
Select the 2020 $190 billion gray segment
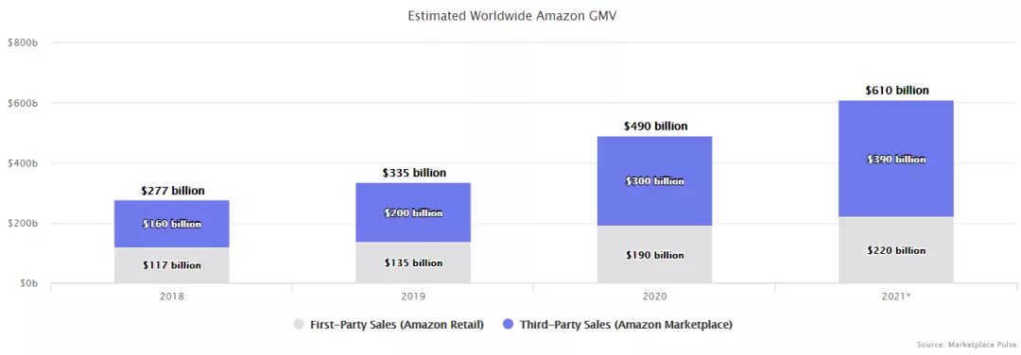[x=654, y=255]
